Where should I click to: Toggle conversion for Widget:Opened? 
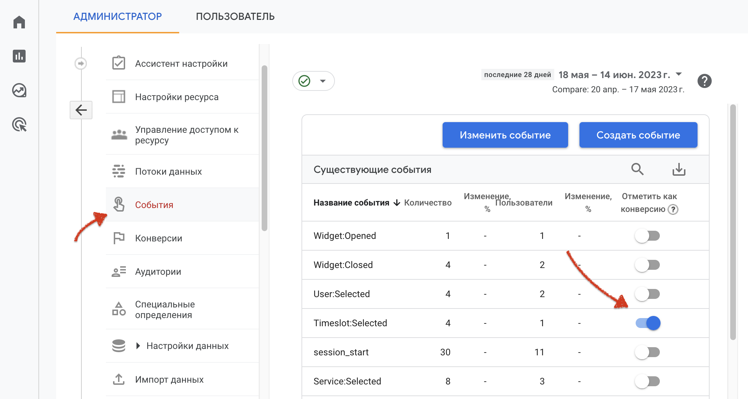pos(647,236)
